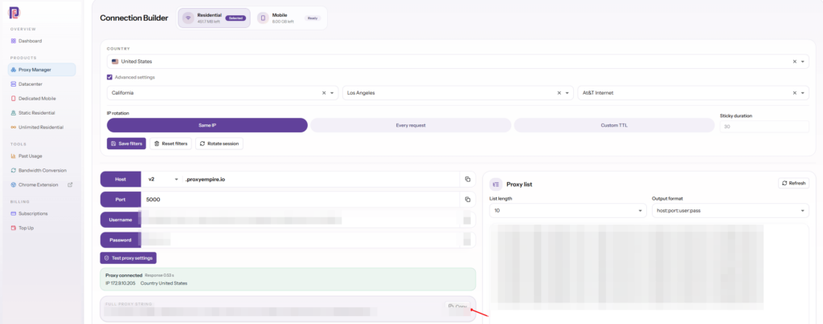Clear the At&T Internet ISP selection

click(x=794, y=93)
